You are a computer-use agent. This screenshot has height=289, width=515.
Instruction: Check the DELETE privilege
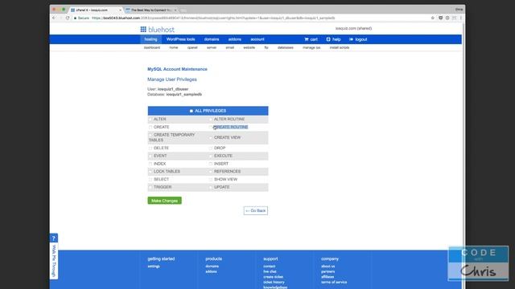click(x=150, y=148)
